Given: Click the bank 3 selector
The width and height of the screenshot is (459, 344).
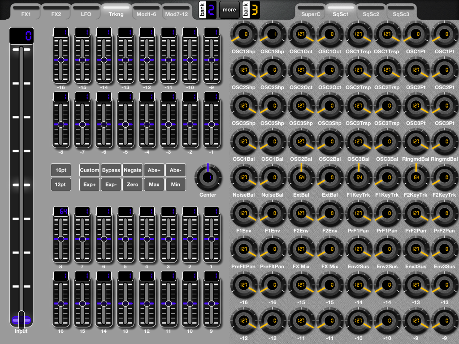Looking at the screenshot, I should [251, 10].
